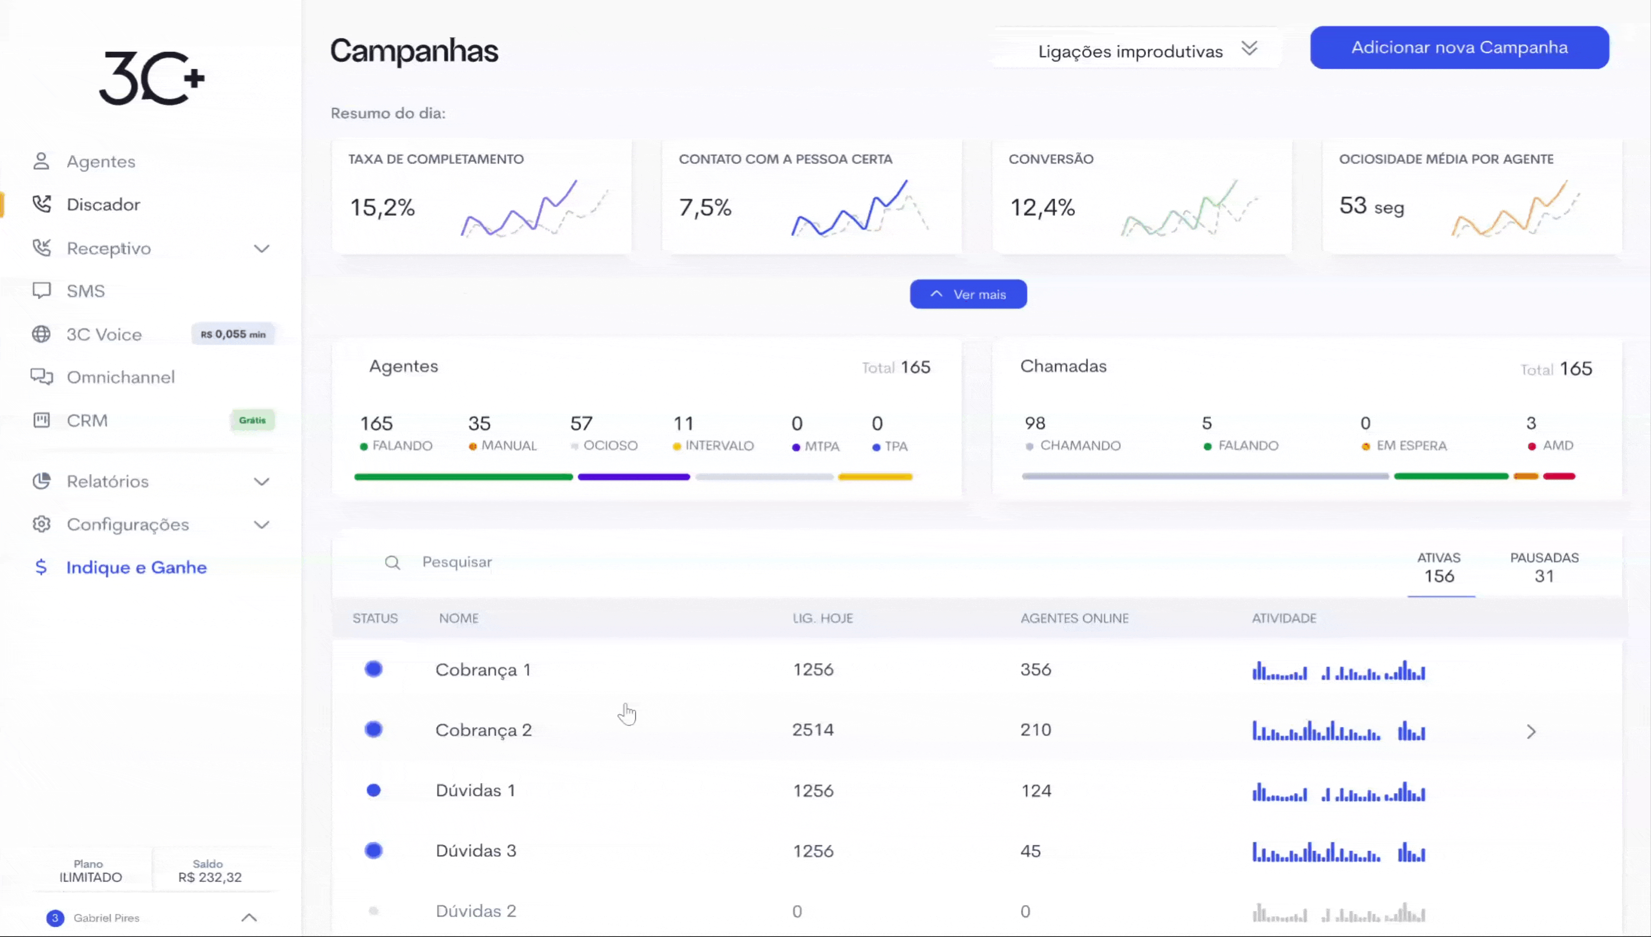
Task: Click the 3C Voice globe icon
Action: [x=41, y=334]
